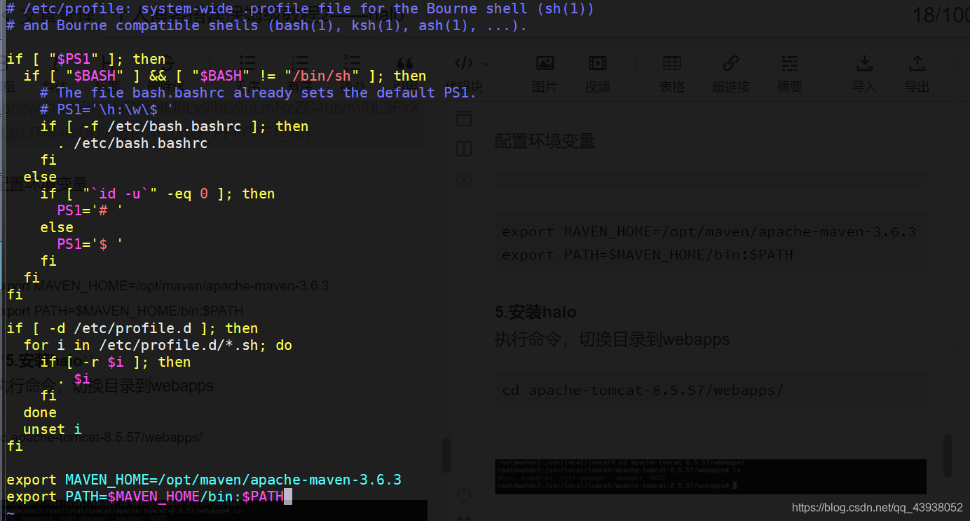The height and width of the screenshot is (521, 970).
Task: Insert code block in background editor toolbar
Action: click(x=464, y=64)
